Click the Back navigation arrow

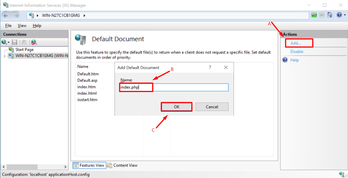pos(7,15)
